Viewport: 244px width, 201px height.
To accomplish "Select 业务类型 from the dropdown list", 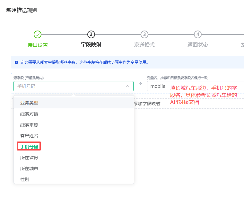I will coord(74,103).
